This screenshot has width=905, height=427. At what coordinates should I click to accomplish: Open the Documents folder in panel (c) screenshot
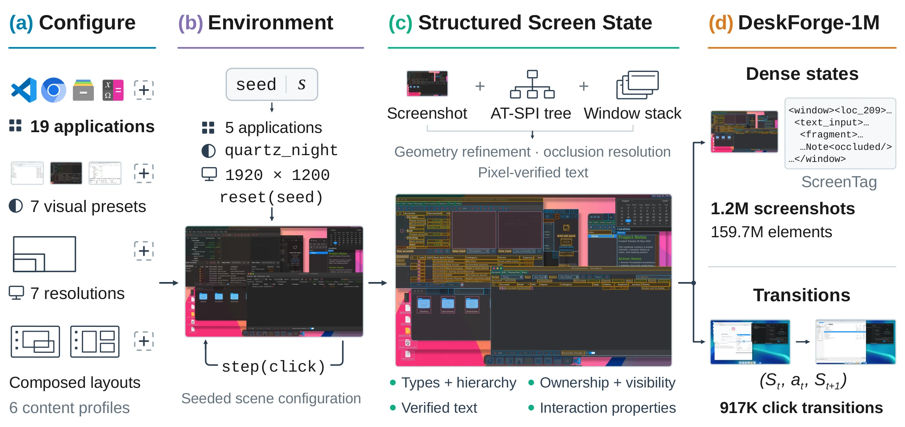pyautogui.click(x=448, y=305)
